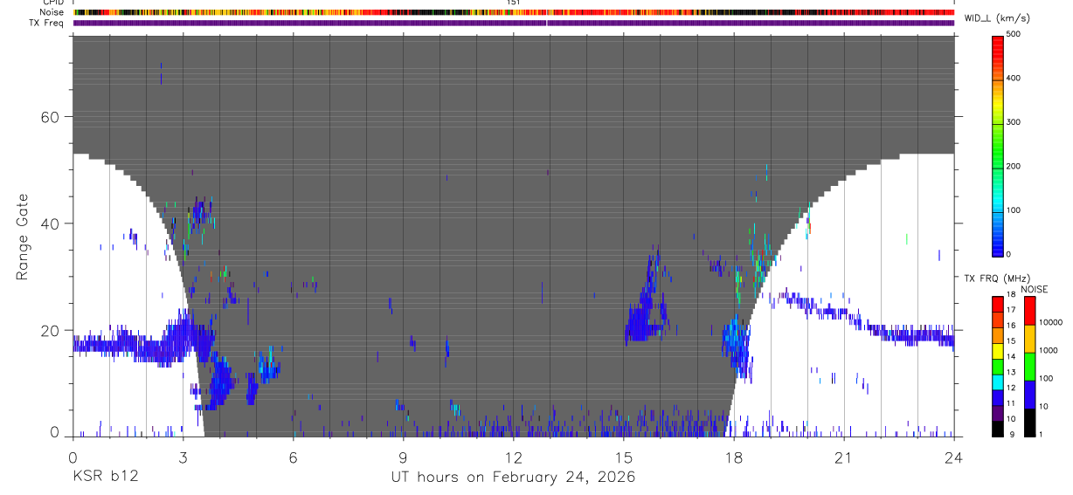This screenshot has width=1073, height=495.
Task: Click the '400' tick on the WID color bar
Action: click(1014, 78)
